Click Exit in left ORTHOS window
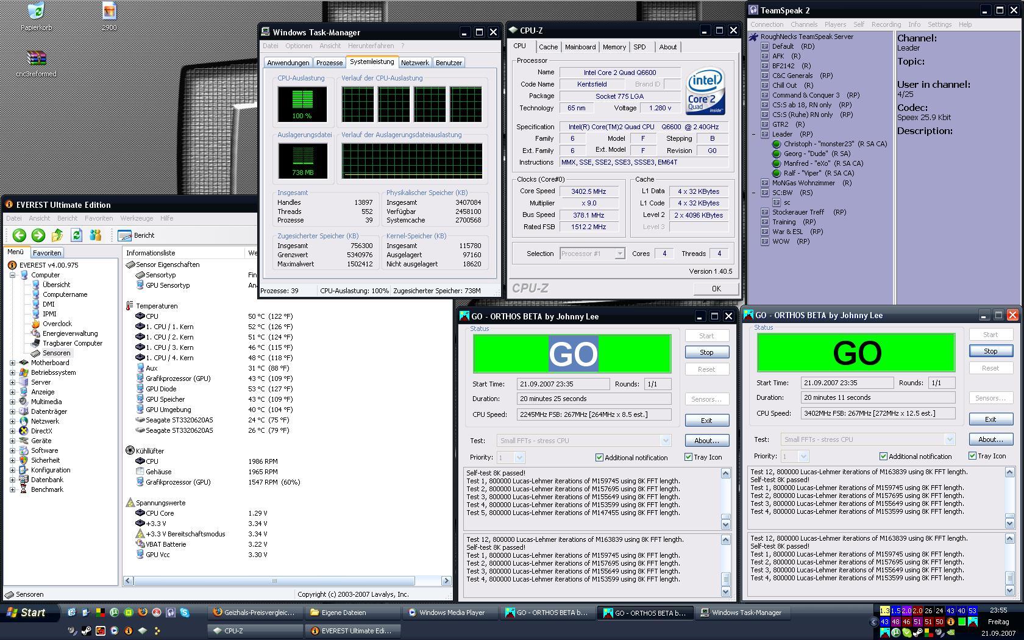 (706, 421)
